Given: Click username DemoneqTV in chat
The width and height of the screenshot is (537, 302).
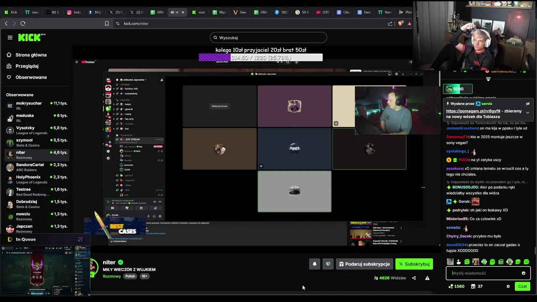Looking at the screenshot, I should pos(458,137).
